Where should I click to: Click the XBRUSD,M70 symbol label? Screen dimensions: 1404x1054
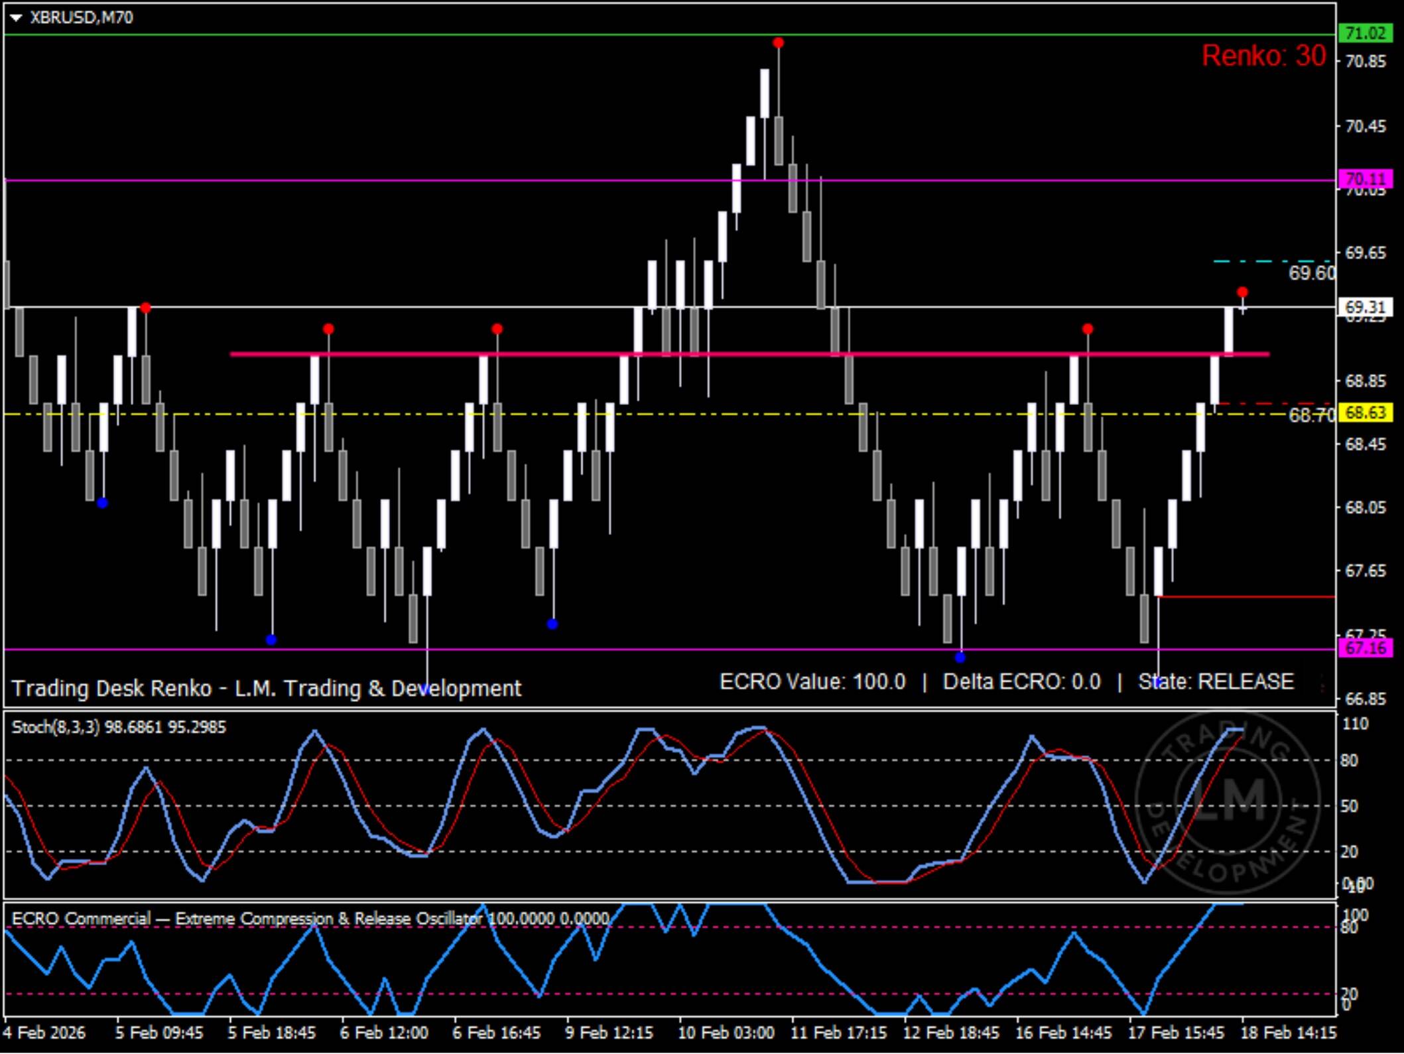(x=82, y=17)
